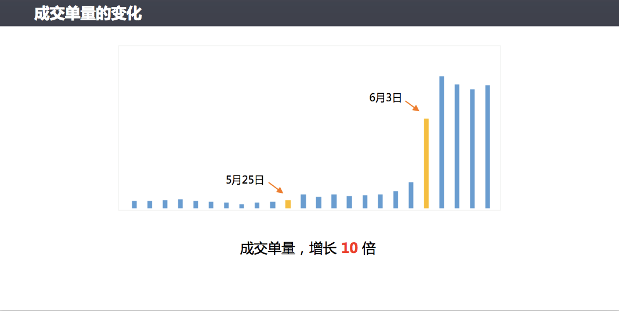Click the 6月3日 label
The height and width of the screenshot is (311, 619).
[x=385, y=98]
